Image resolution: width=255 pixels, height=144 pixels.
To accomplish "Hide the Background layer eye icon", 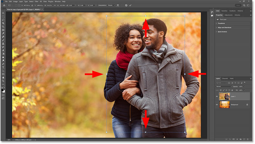I will point(217,104).
